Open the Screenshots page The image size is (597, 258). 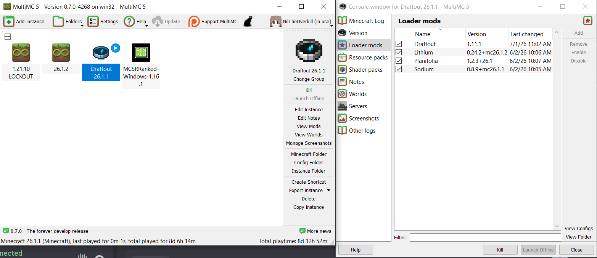point(364,119)
